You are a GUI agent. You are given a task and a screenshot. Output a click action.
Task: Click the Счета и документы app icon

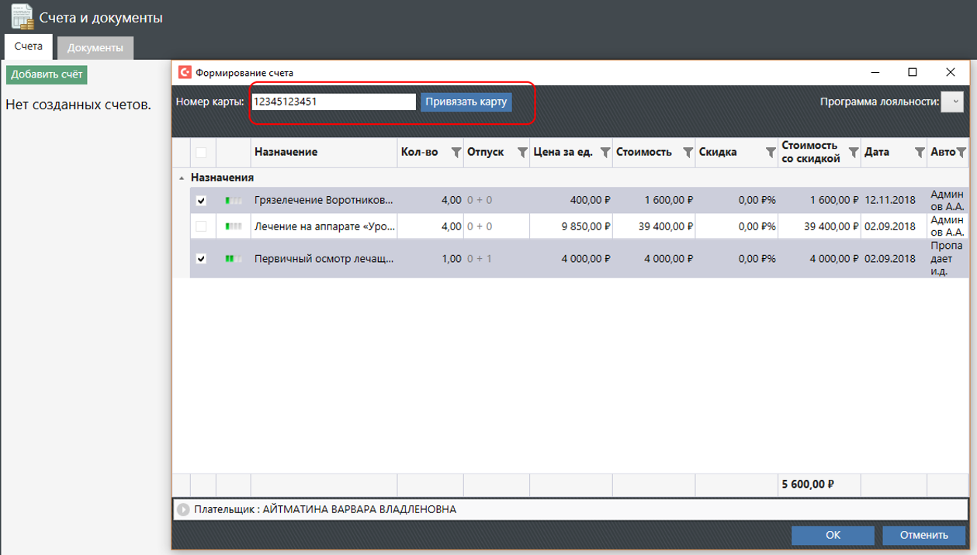click(x=22, y=17)
